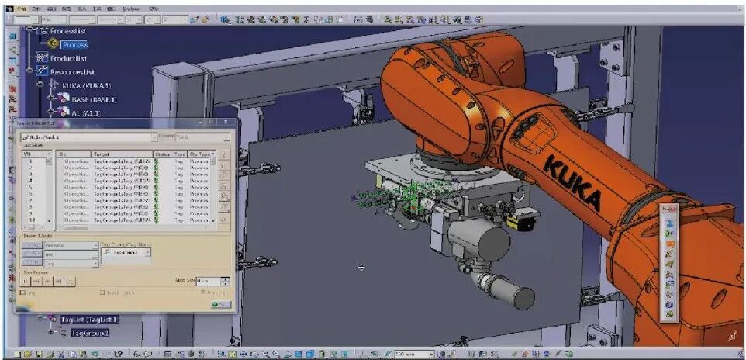The image size is (746, 360).
Task: Expand the BASE (BASE.1) tree node
Action: [x=51, y=99]
